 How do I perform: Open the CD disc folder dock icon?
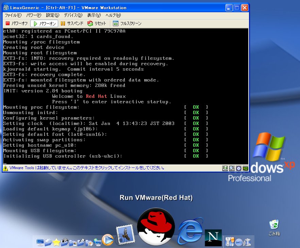pos(65,242)
